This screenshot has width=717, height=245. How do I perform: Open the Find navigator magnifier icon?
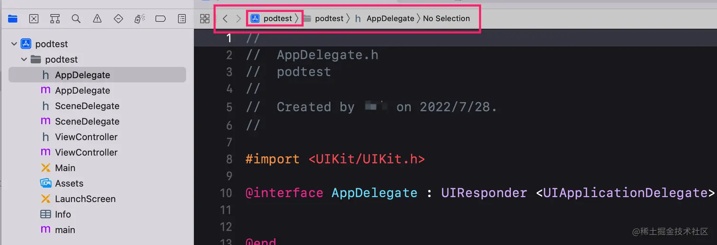pyautogui.click(x=76, y=19)
